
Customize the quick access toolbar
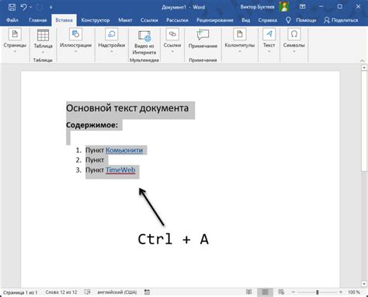(x=50, y=7)
